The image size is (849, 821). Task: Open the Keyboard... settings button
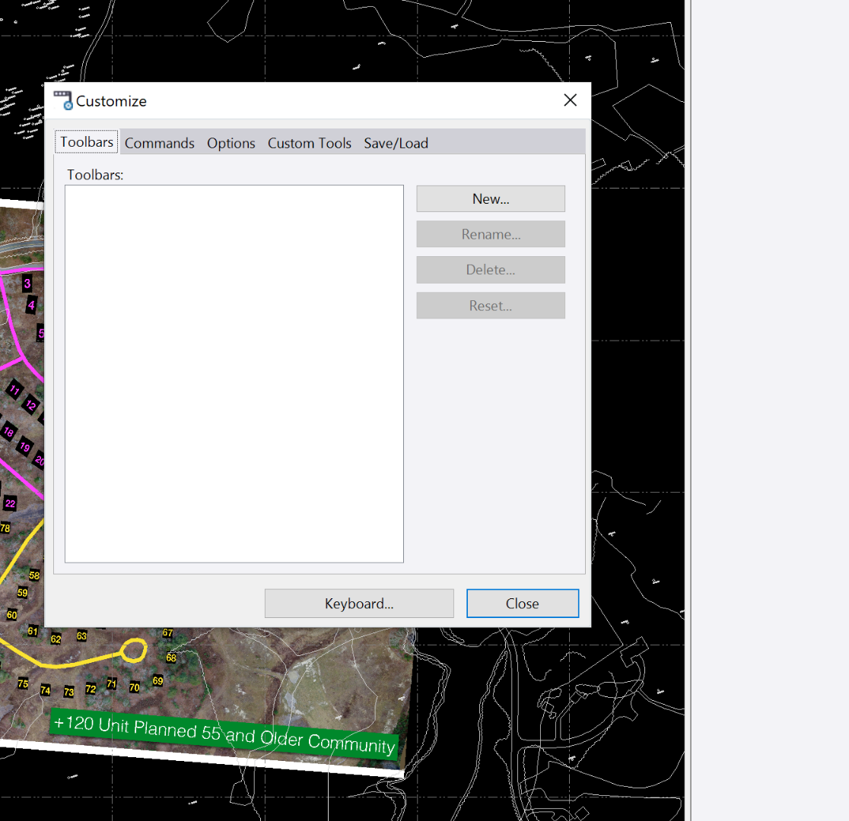359,603
